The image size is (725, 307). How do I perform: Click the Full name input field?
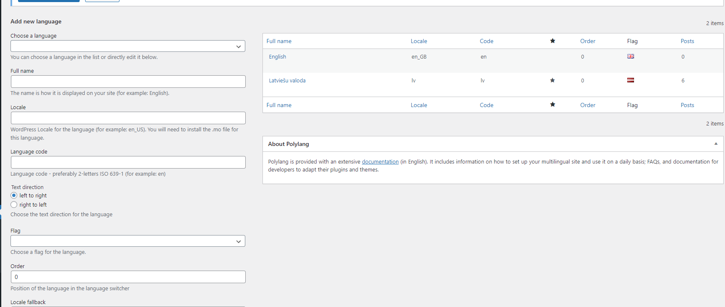pyautogui.click(x=128, y=82)
